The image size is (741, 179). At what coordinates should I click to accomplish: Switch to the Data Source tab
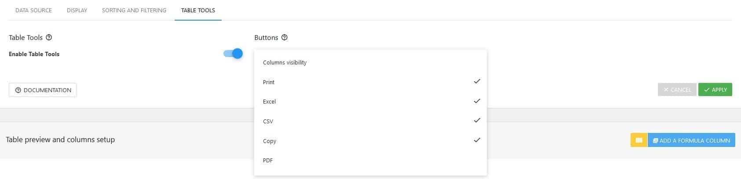coord(33,10)
